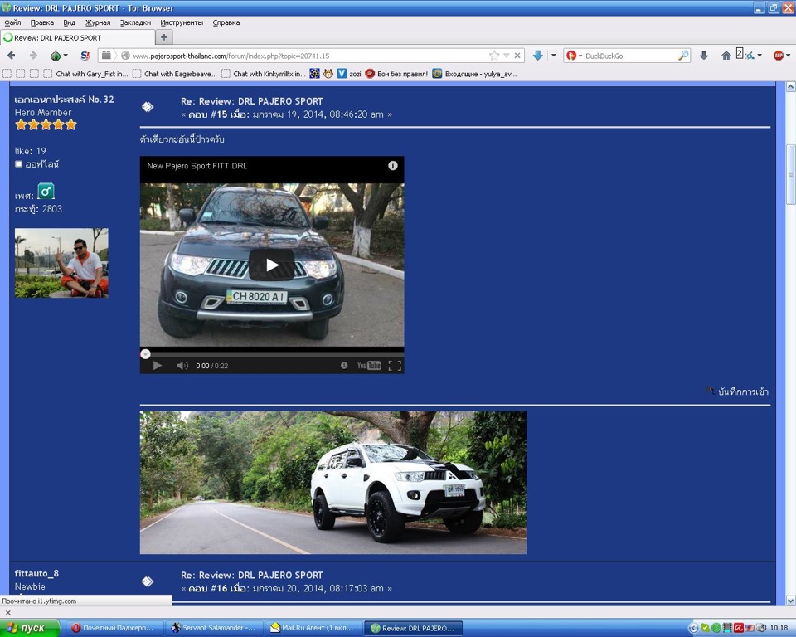Play the New Pajero Sport FITT DRL video
The height and width of the screenshot is (637, 796).
click(x=272, y=265)
